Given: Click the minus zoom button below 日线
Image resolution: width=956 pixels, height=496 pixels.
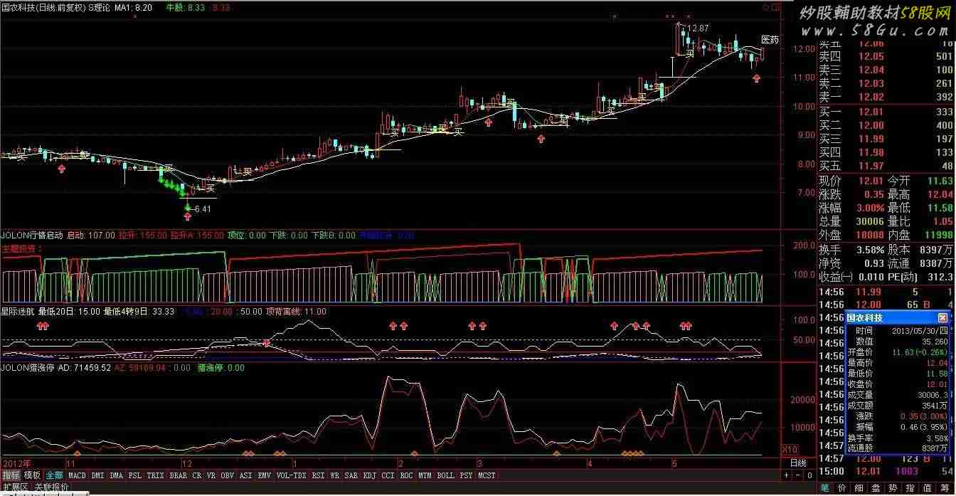Looking at the screenshot, I should click(798, 475).
